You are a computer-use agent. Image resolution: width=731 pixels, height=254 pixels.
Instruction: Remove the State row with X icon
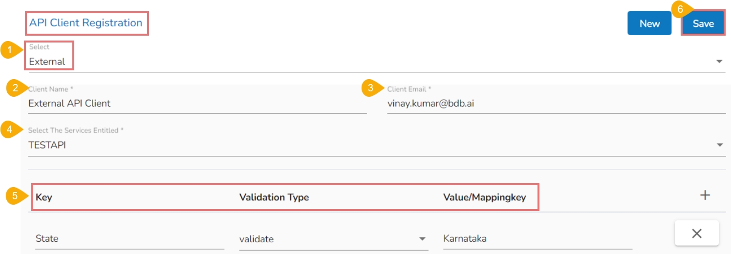(696, 233)
